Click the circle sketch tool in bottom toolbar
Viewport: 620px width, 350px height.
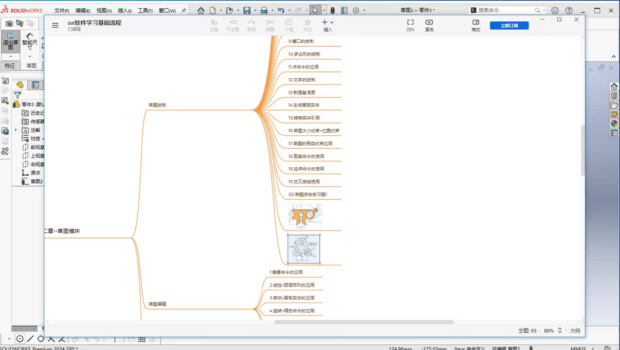point(20,339)
